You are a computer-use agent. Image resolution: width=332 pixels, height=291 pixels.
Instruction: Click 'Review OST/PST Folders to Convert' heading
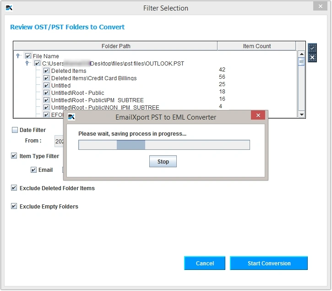(67, 27)
